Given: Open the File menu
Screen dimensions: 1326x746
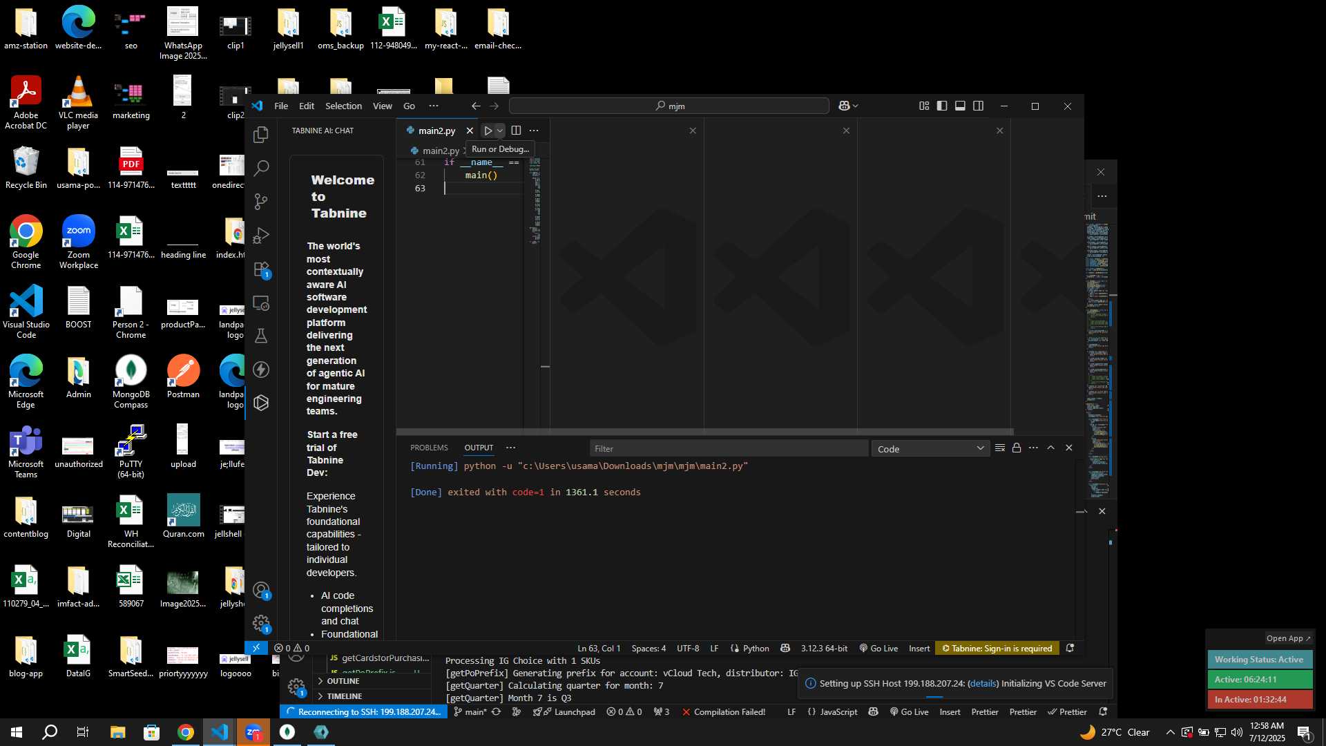Looking at the screenshot, I should [281, 106].
